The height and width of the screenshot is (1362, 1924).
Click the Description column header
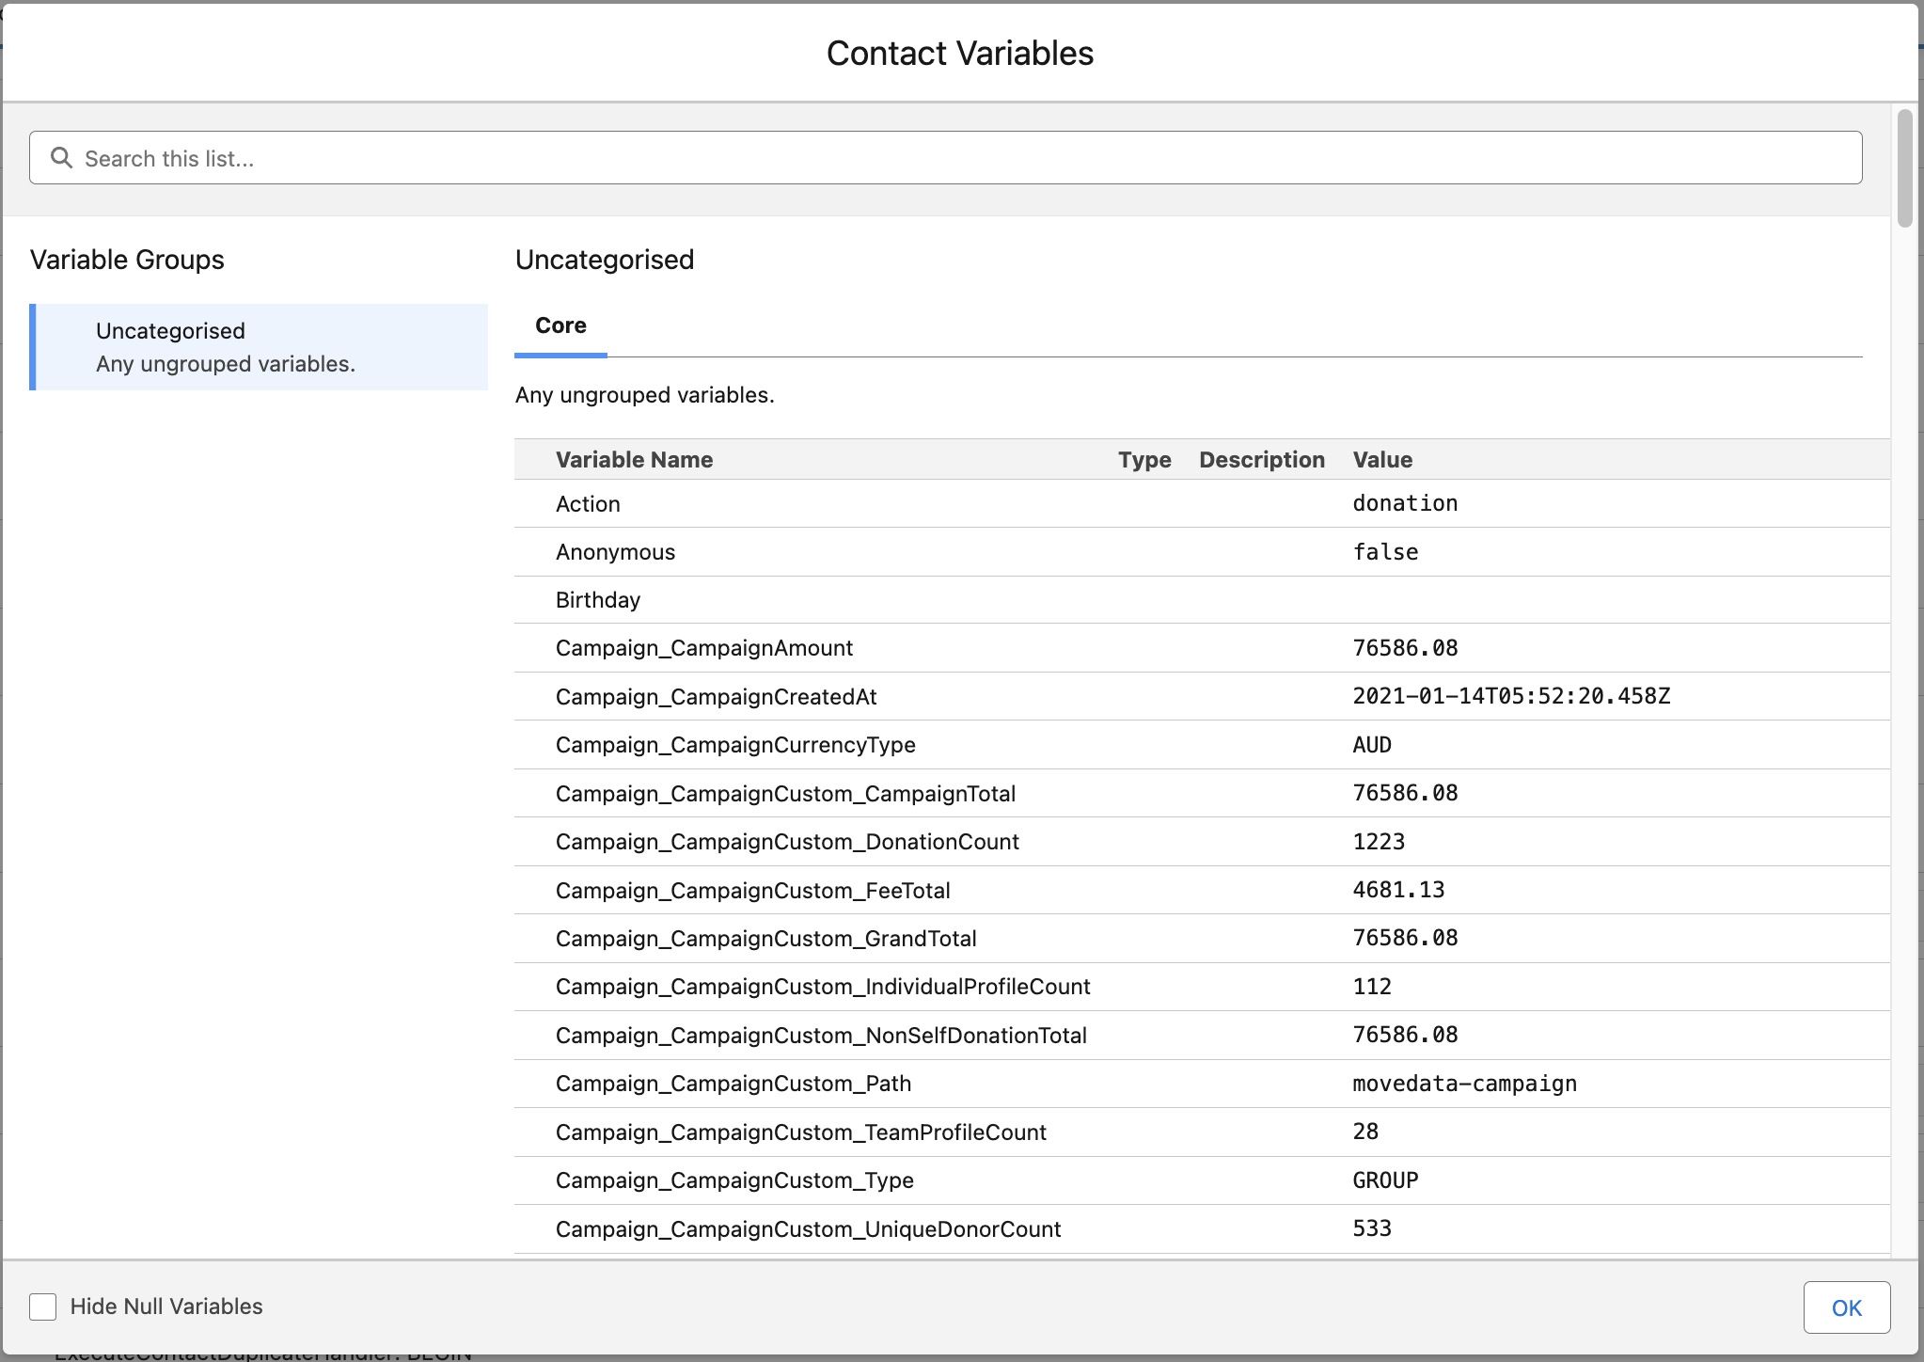[x=1261, y=460]
